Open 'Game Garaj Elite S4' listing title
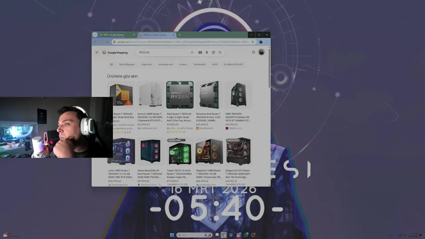 150,174
